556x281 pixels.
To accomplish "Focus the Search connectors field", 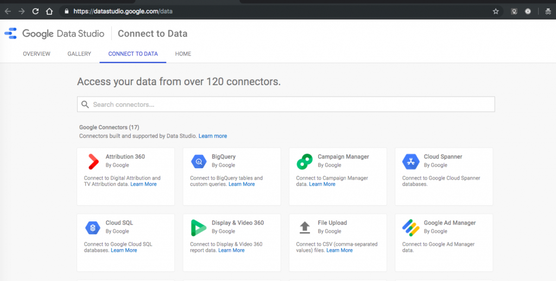I will 286,104.
